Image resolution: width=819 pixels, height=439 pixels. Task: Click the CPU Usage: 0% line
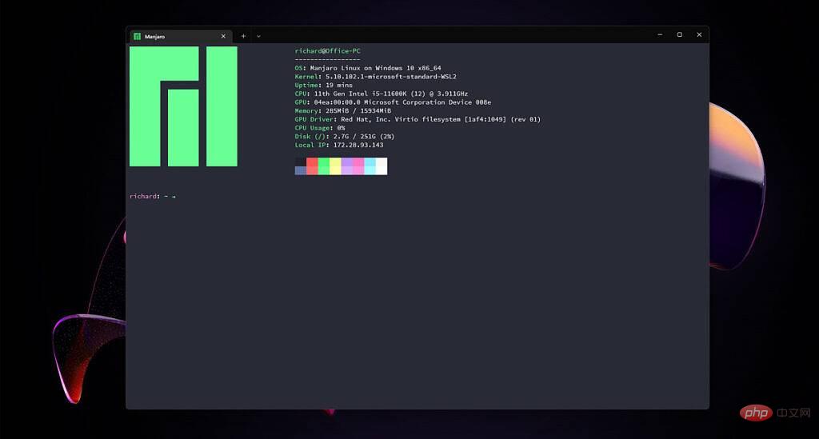(x=320, y=128)
